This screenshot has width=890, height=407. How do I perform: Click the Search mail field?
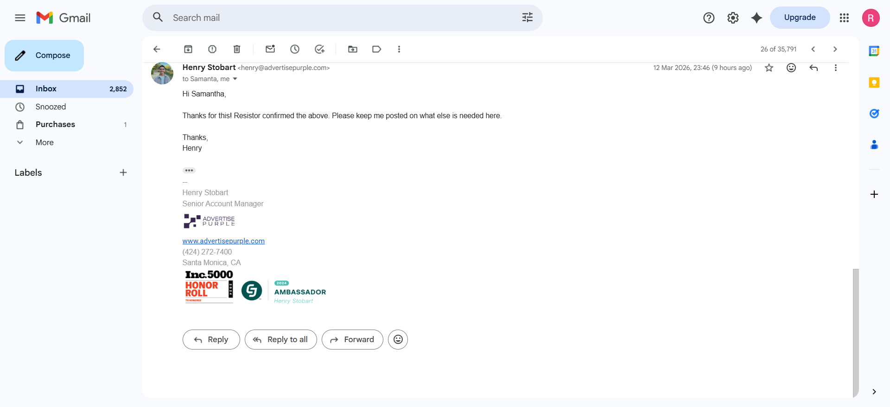coord(343,18)
